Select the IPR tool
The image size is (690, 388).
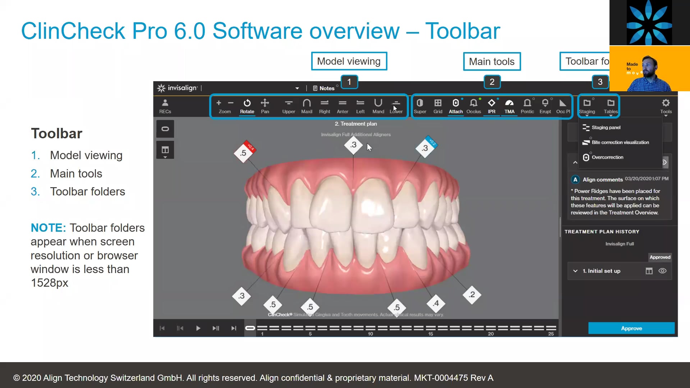click(491, 105)
